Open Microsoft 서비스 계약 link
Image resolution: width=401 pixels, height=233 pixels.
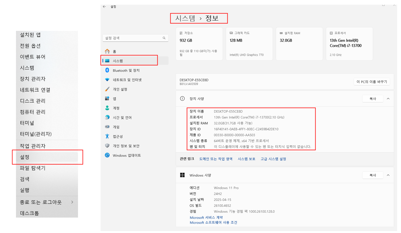(x=206, y=218)
